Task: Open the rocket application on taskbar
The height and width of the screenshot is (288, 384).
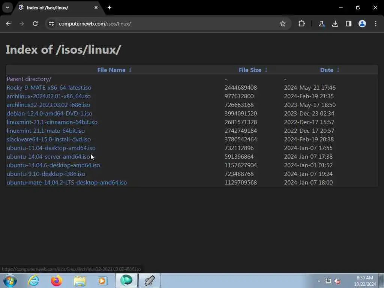Action: (x=150, y=280)
